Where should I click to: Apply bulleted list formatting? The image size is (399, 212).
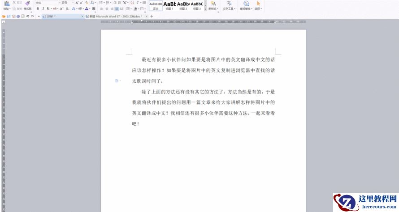tap(101, 3)
